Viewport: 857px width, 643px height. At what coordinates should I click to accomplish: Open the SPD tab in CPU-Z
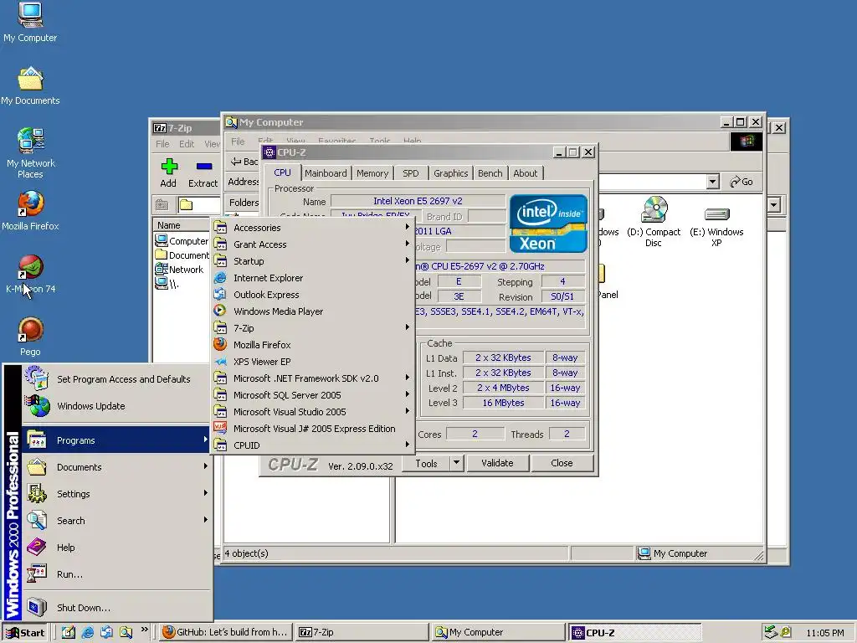[x=410, y=173]
